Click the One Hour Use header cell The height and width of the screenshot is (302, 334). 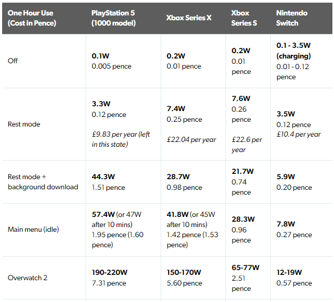point(32,18)
